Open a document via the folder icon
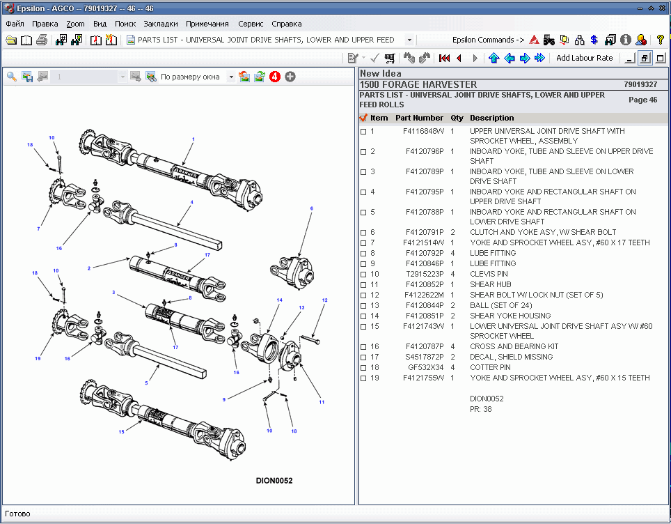This screenshot has height=524, width=671. (x=10, y=40)
